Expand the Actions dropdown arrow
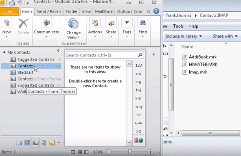The height and width of the screenshot is (156, 241). coord(95,37)
